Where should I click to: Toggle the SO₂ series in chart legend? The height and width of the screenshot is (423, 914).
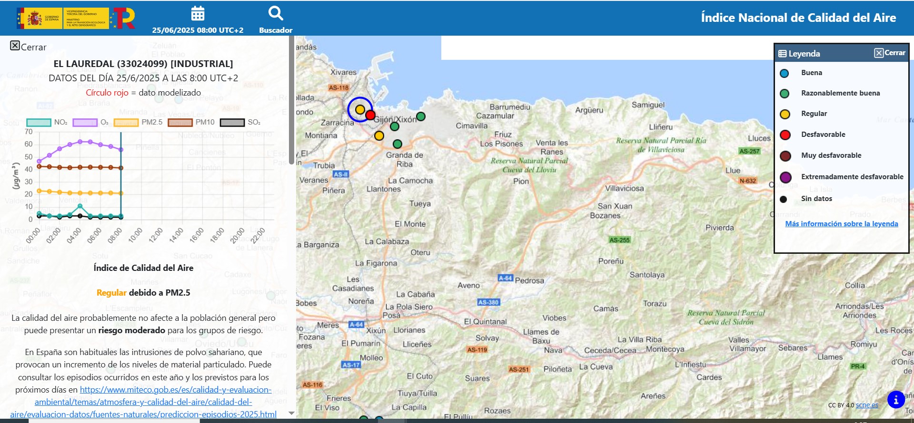pyautogui.click(x=240, y=122)
